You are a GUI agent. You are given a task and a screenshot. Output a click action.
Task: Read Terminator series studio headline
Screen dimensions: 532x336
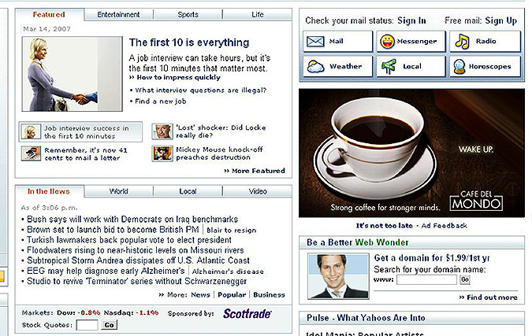tap(136, 281)
